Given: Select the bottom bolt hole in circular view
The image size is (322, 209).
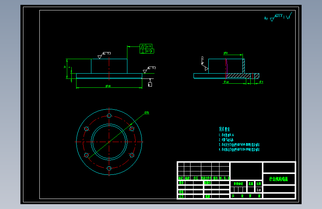Looking at the screenshot, I should [109, 168].
